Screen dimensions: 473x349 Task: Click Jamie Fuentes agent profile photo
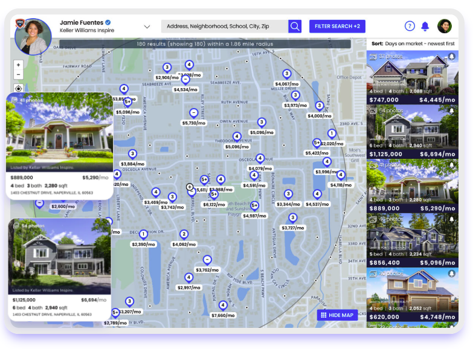pos(33,37)
